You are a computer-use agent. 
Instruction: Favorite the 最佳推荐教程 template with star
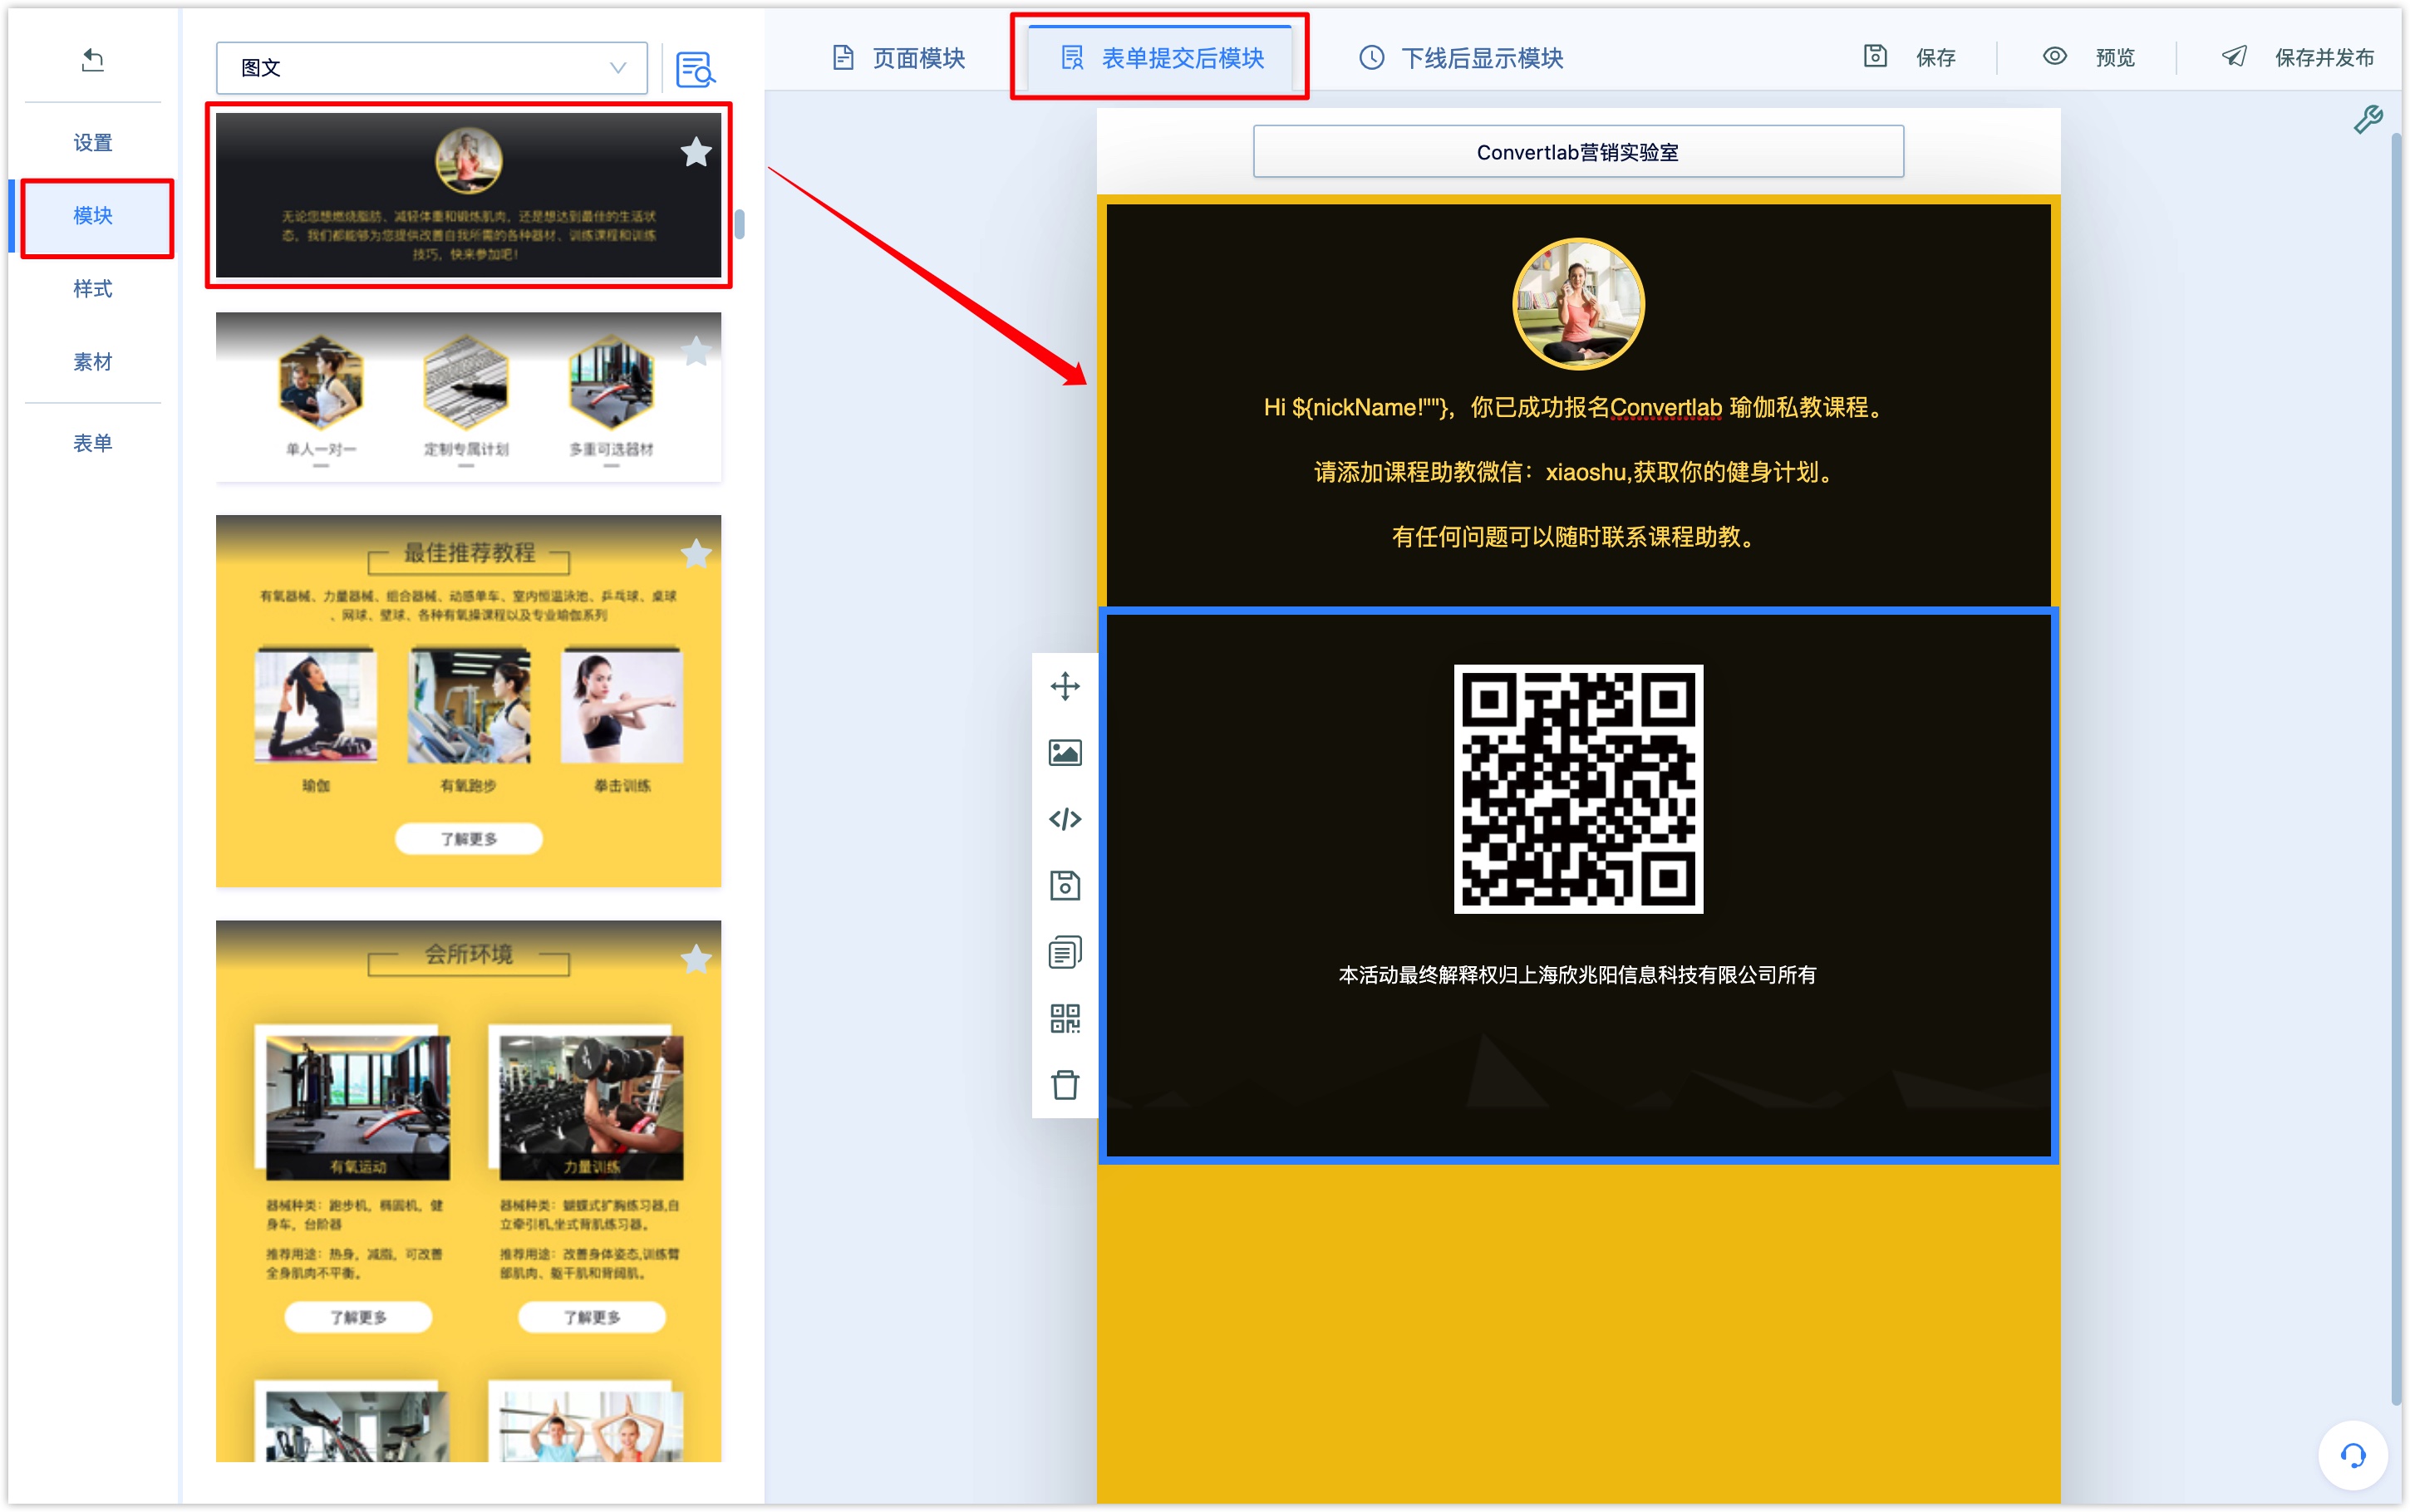(696, 553)
